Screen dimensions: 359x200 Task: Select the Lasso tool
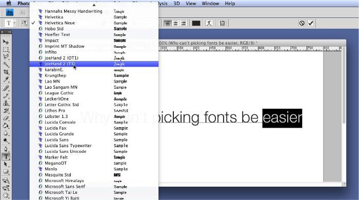point(6,57)
